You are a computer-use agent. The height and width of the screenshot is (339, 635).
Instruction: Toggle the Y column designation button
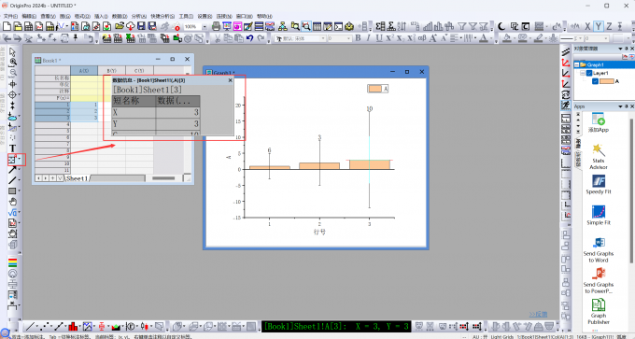[x=599, y=26]
